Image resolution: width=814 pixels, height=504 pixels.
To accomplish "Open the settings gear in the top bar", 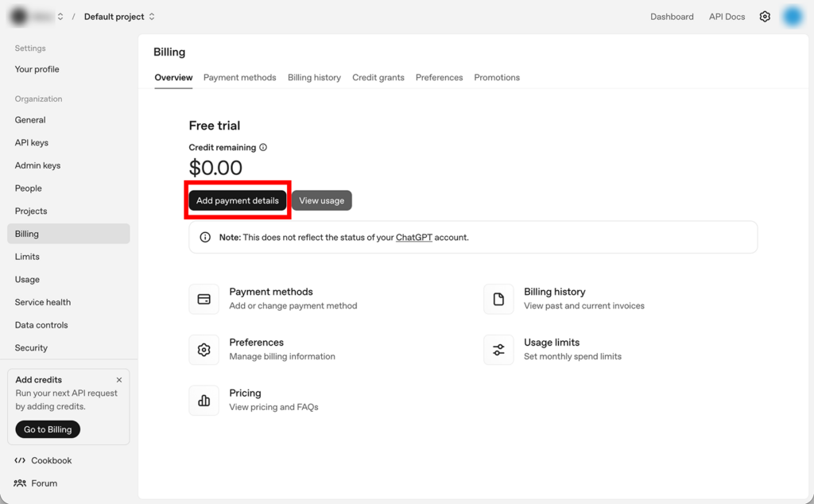I will (x=765, y=16).
